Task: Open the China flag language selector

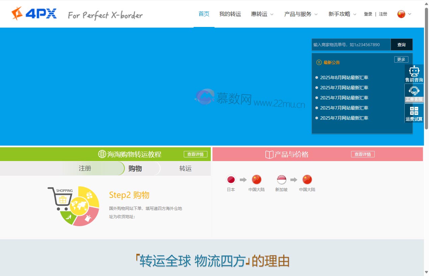Action: tap(404, 14)
